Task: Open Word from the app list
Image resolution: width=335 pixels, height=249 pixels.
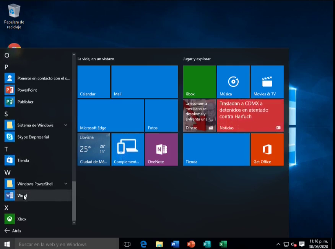Action: point(22,196)
